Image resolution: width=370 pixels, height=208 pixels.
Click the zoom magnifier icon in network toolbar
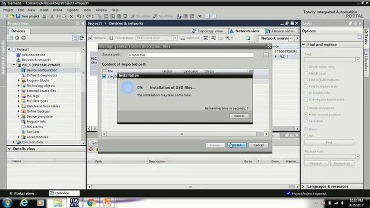click(227, 38)
